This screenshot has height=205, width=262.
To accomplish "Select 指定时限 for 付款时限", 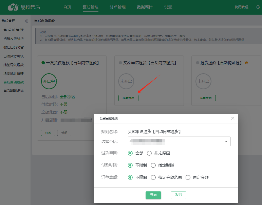I will pos(153,165).
